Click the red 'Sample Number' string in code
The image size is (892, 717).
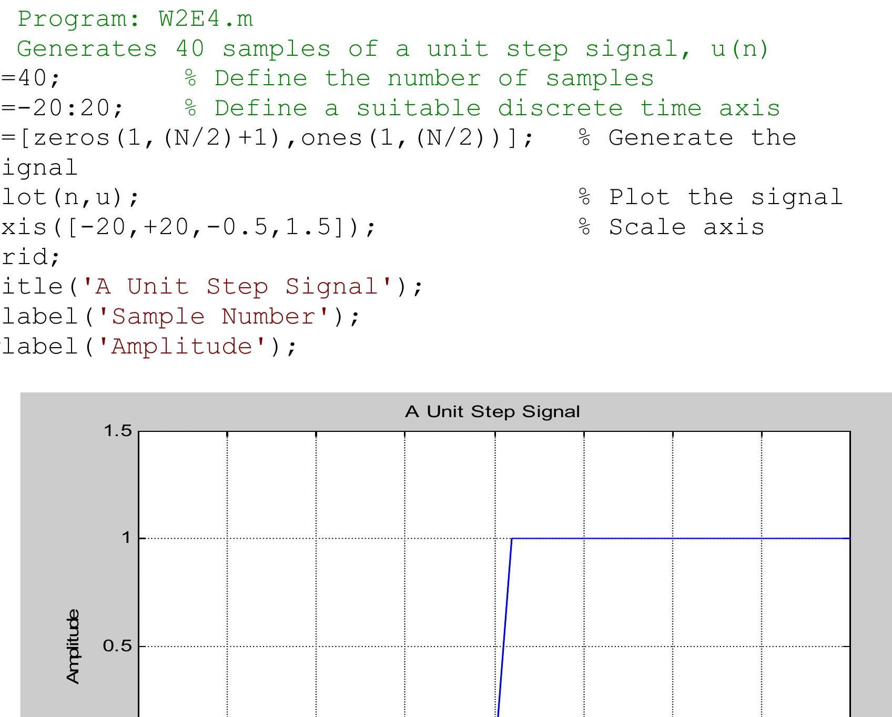[x=221, y=317]
